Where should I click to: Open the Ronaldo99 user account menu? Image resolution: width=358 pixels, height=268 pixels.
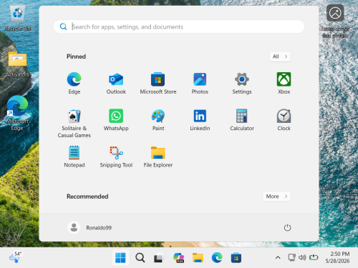pyautogui.click(x=89, y=227)
